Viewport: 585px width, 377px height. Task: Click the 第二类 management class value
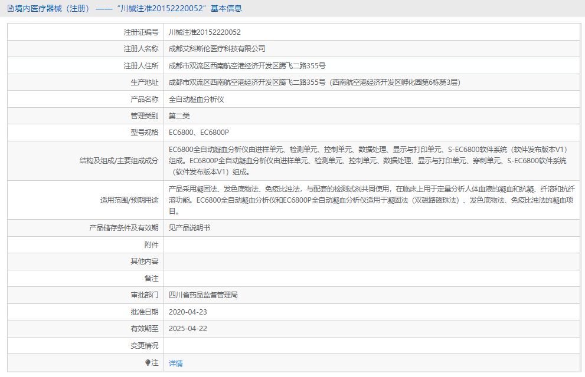coord(179,115)
